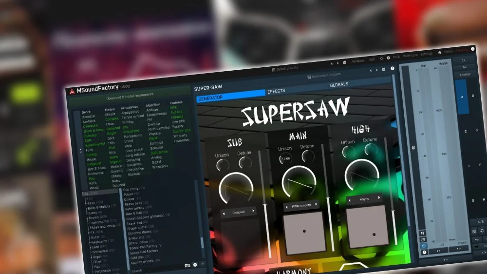This screenshot has width=487, height=274.
Task: Open the Global presets grid icon
Action: coord(273,70)
